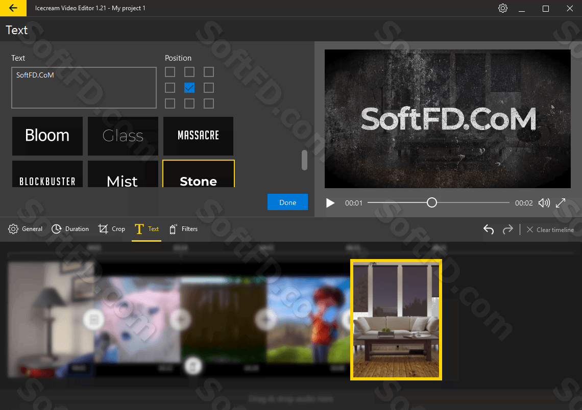Mute the preview volume speaker icon
582x410 pixels.
(x=544, y=203)
